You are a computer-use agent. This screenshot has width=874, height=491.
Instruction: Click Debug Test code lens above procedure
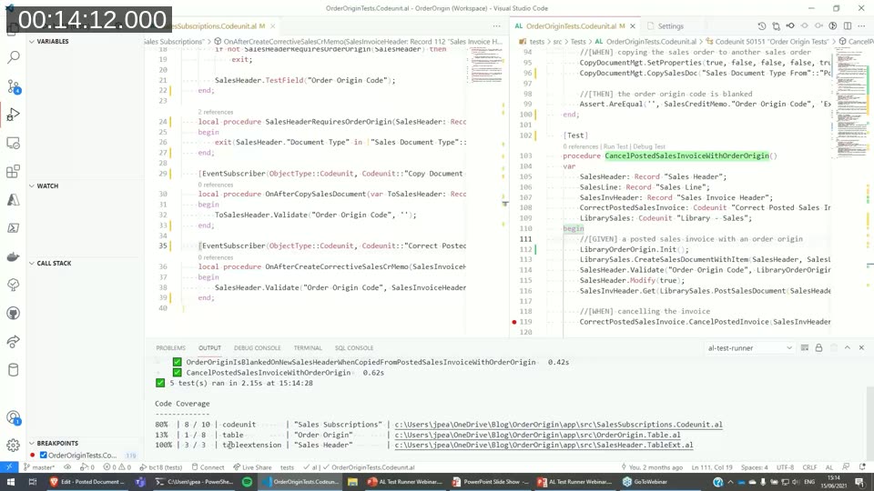649,146
